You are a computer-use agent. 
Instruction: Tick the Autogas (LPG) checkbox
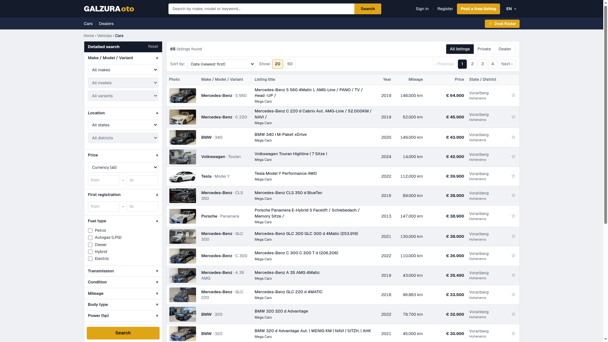click(90, 237)
